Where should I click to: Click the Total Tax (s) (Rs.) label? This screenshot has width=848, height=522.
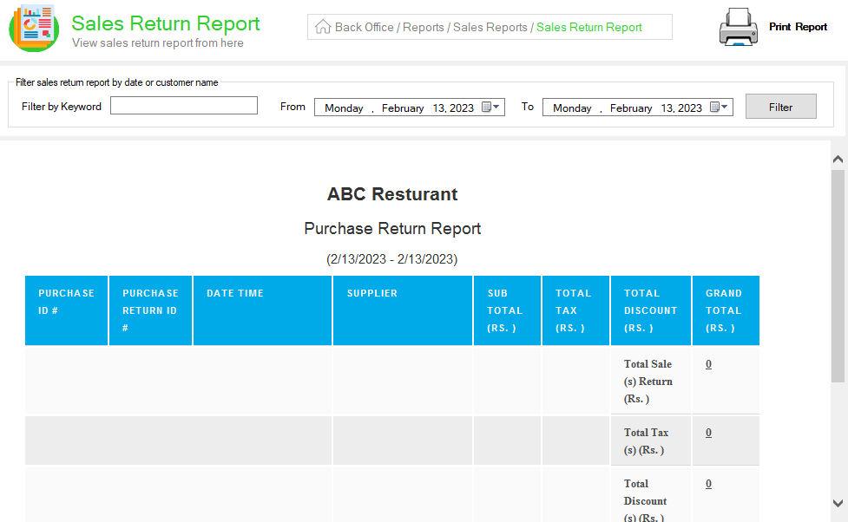647,441
